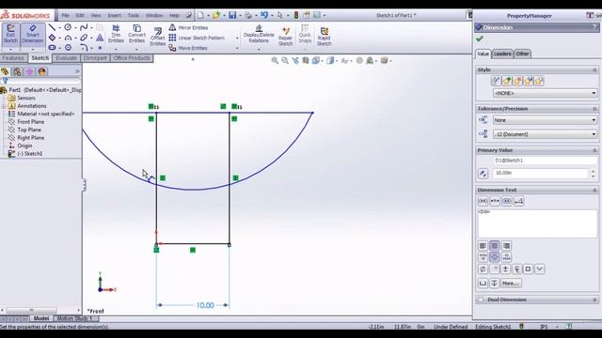Viewport: 602px width, 338px height.
Task: Select the Straight Slot tool
Action: (x=52, y=48)
